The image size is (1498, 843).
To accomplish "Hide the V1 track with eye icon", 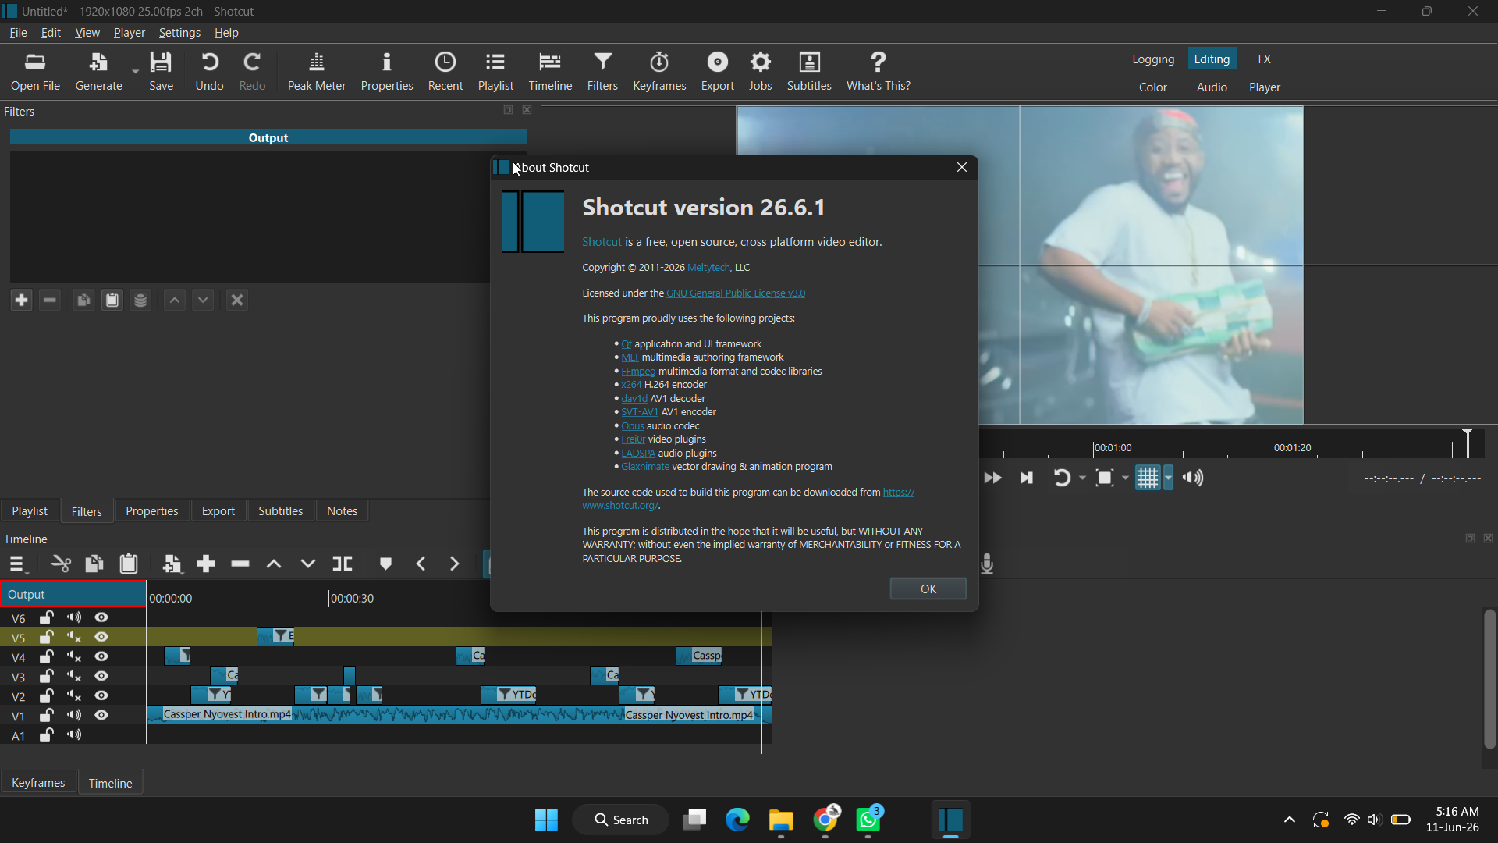I will (x=101, y=715).
